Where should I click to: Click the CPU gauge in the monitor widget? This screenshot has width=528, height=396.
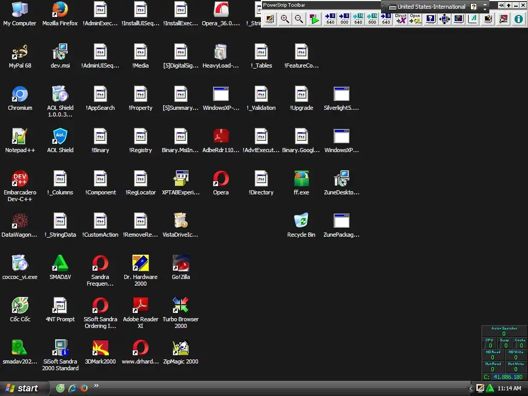490,343
